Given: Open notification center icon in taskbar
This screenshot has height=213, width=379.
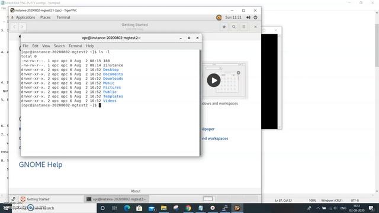Looking at the screenshot, I should pyautogui.click(x=371, y=208).
